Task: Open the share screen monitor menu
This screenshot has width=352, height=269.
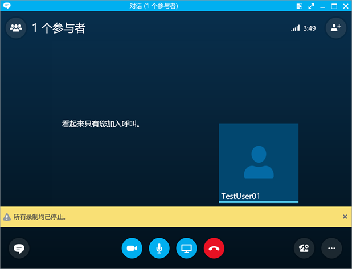Action: click(187, 248)
